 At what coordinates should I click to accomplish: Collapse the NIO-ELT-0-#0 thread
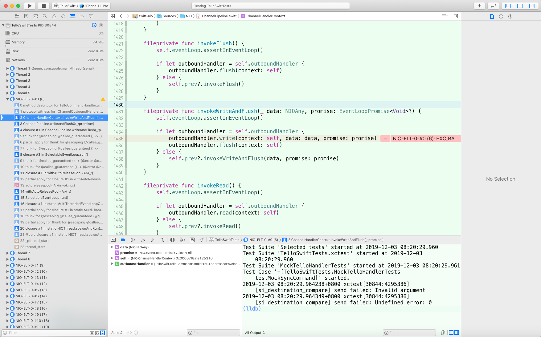pos(7,99)
